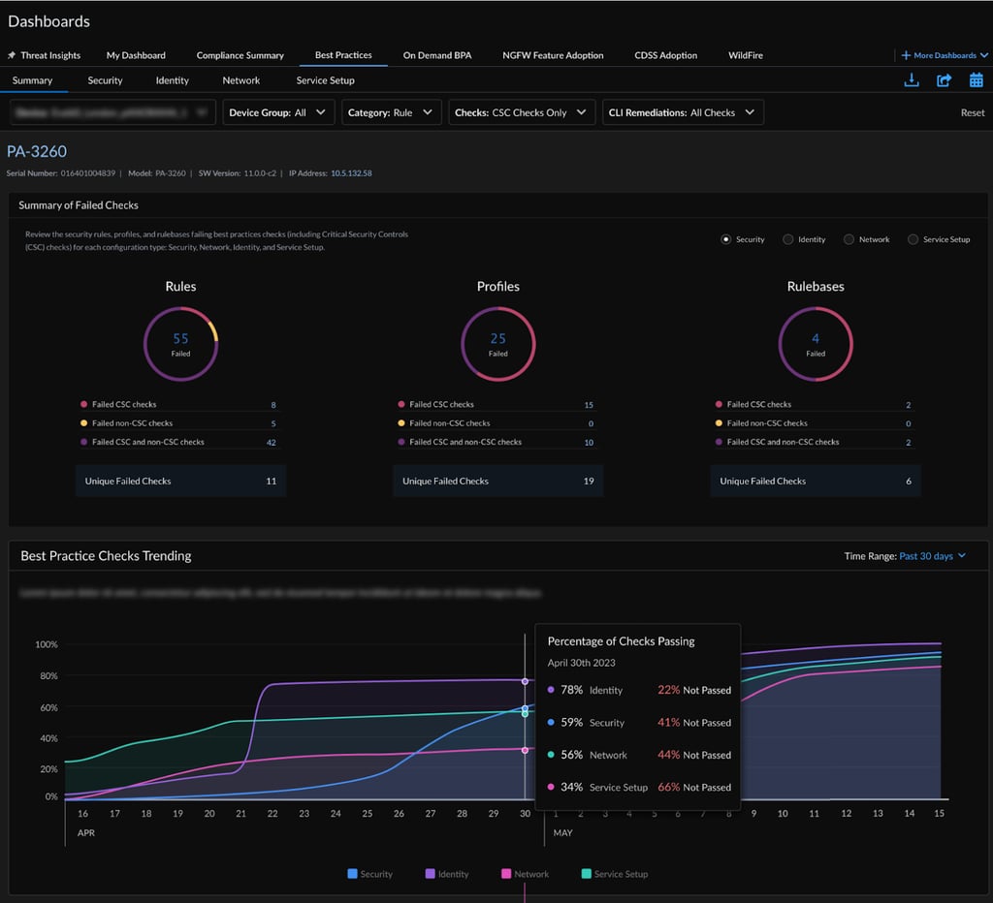Change the Time Range Past 30 days dropdown
Viewport: 993px width, 903px height.
[927, 556]
